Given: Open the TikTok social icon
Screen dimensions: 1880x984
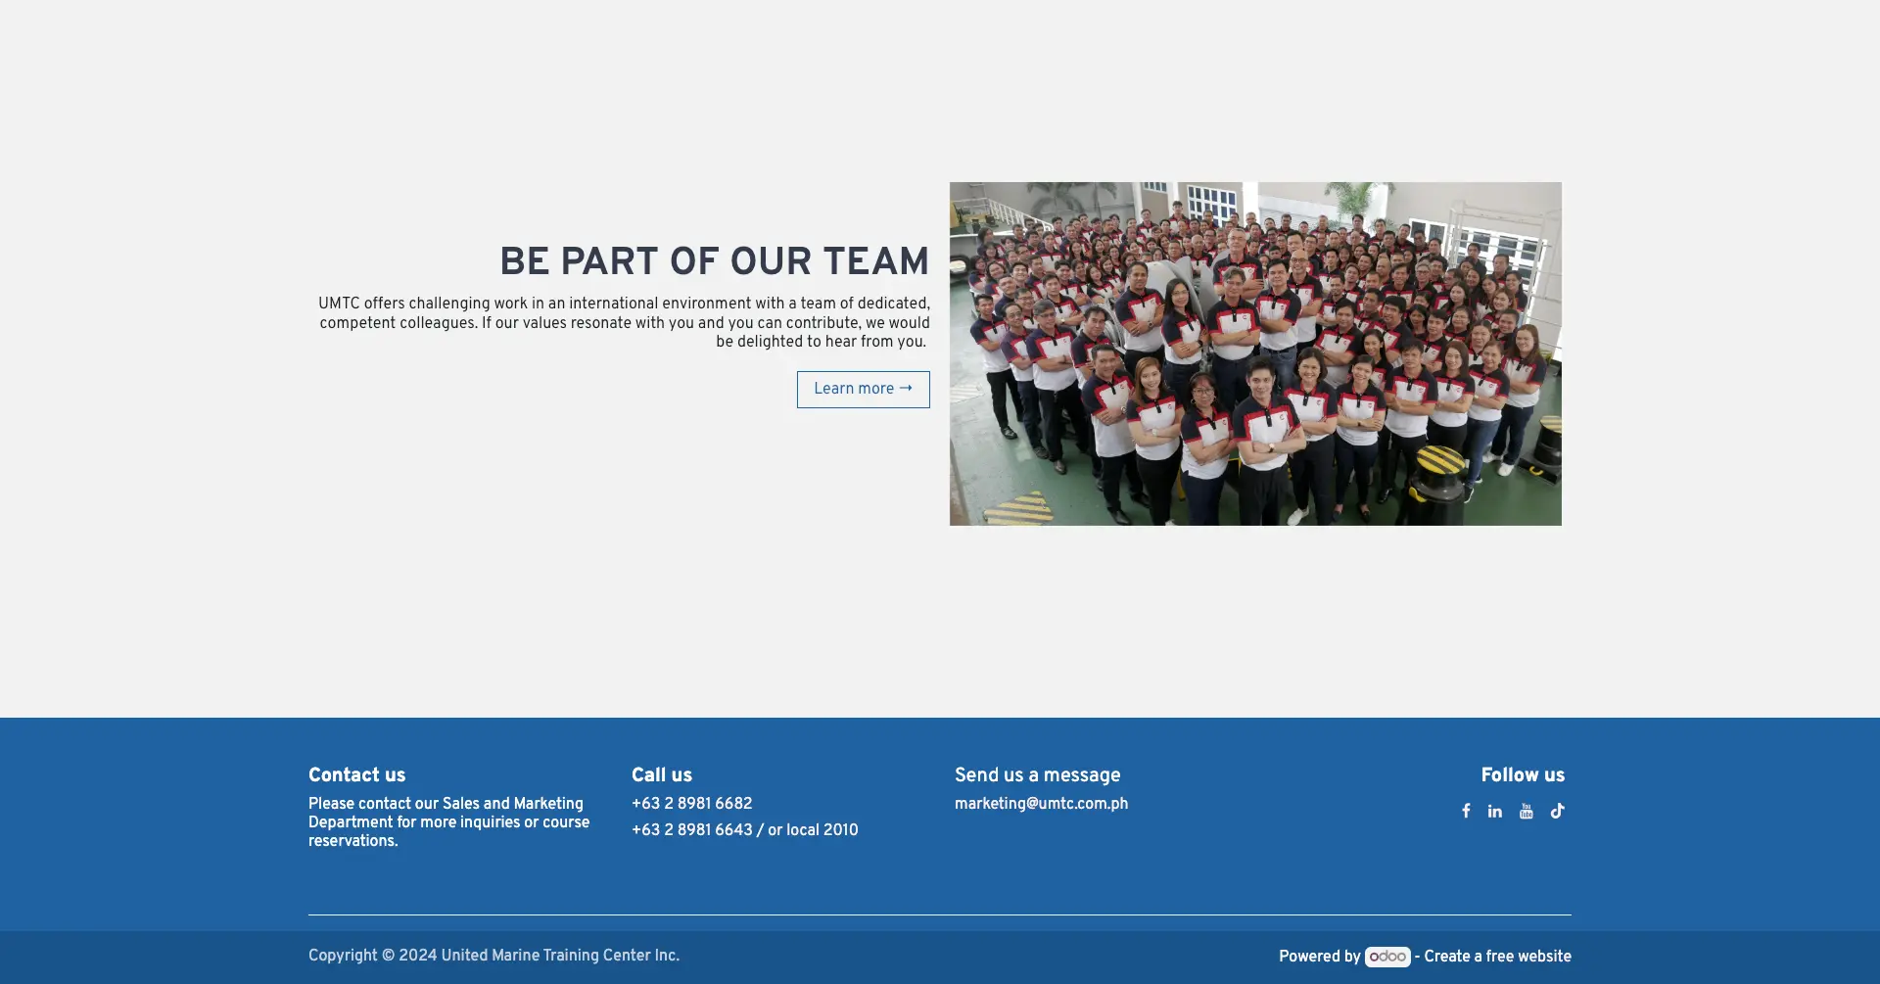Looking at the screenshot, I should click(1557, 811).
